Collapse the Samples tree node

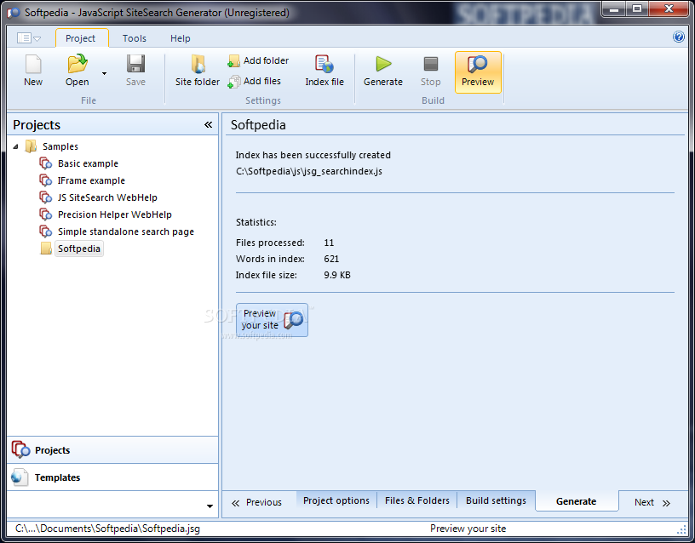15,146
